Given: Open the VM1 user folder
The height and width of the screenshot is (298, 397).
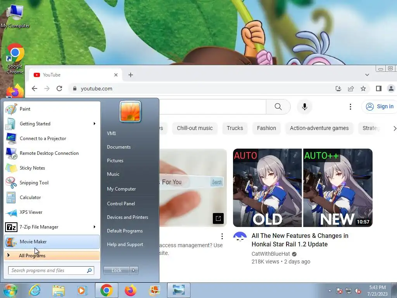Looking at the screenshot, I should (111, 133).
